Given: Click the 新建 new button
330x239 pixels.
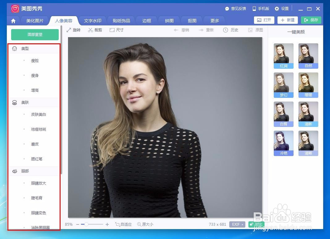Looking at the screenshot, I should [x=288, y=20].
